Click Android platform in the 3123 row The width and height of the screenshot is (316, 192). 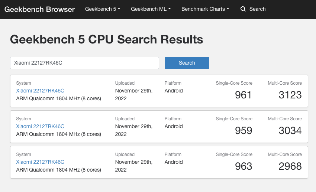click(x=174, y=91)
